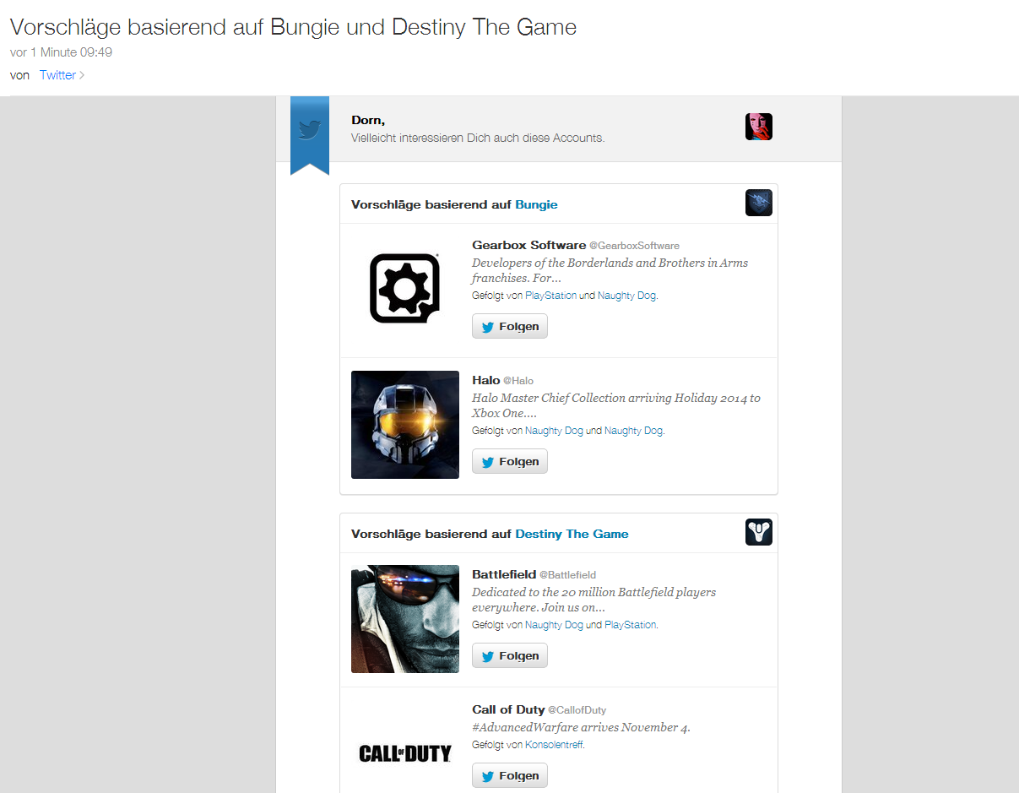
Task: Open the Bungie link in suggestions header
Action: pyautogui.click(x=536, y=204)
